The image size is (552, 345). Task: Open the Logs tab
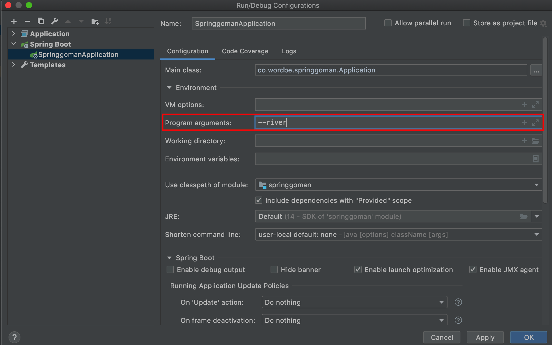click(x=289, y=51)
